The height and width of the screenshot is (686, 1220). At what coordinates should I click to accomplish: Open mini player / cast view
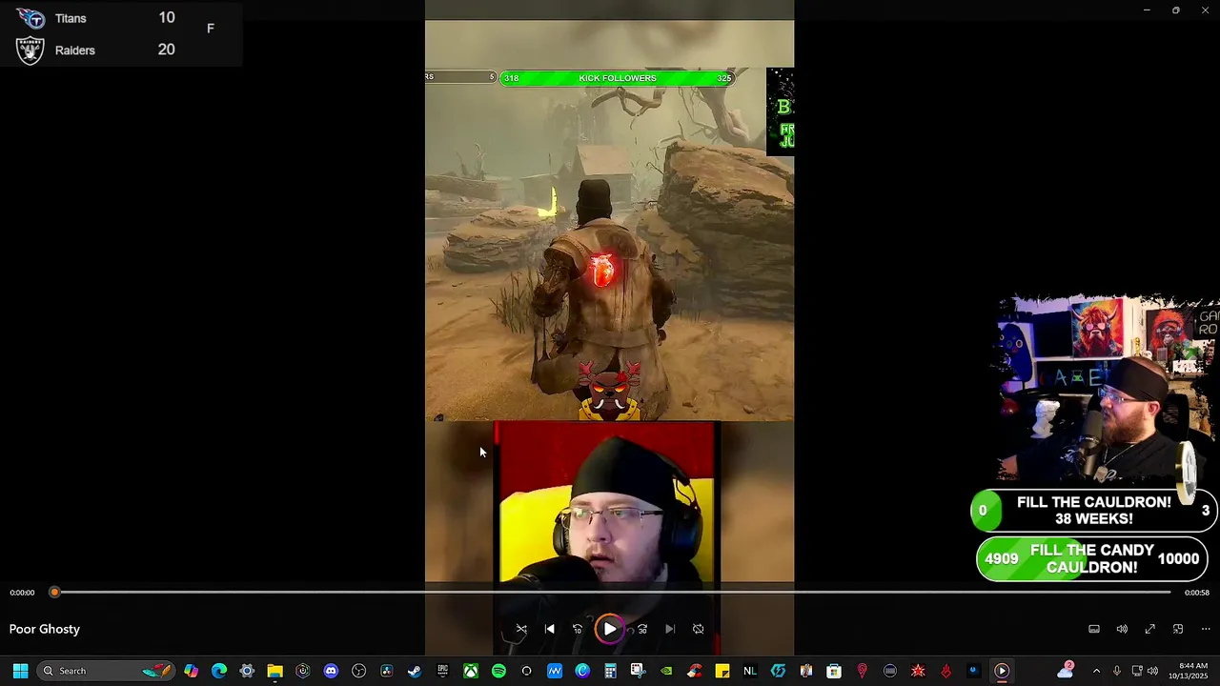[x=1178, y=629]
